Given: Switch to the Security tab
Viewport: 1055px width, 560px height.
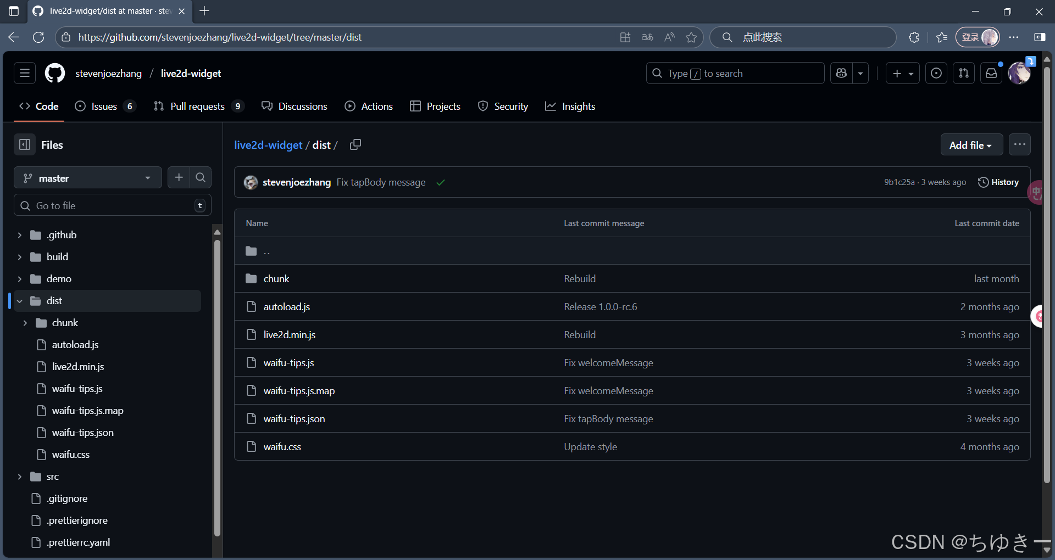Looking at the screenshot, I should (503, 106).
